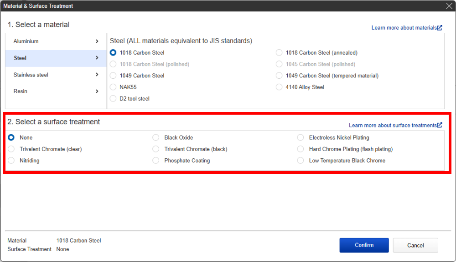Choose Black Oxide surface treatment
Image resolution: width=456 pixels, height=263 pixels.
point(156,137)
